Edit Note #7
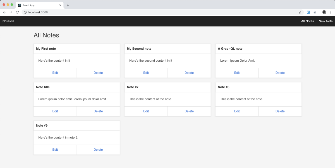Image resolution: width=335 pixels, height=168 pixels. (146, 111)
